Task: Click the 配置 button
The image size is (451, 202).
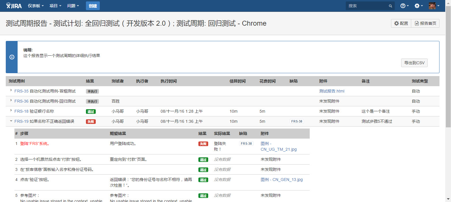Action: point(401,23)
